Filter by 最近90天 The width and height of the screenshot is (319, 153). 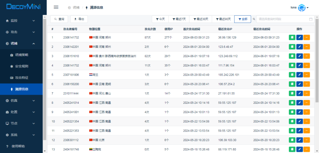223,19
